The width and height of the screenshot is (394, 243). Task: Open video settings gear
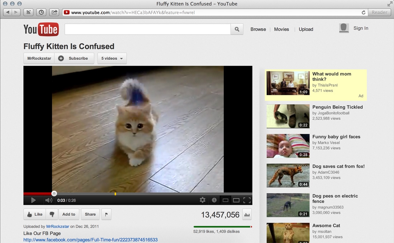tap(203, 200)
